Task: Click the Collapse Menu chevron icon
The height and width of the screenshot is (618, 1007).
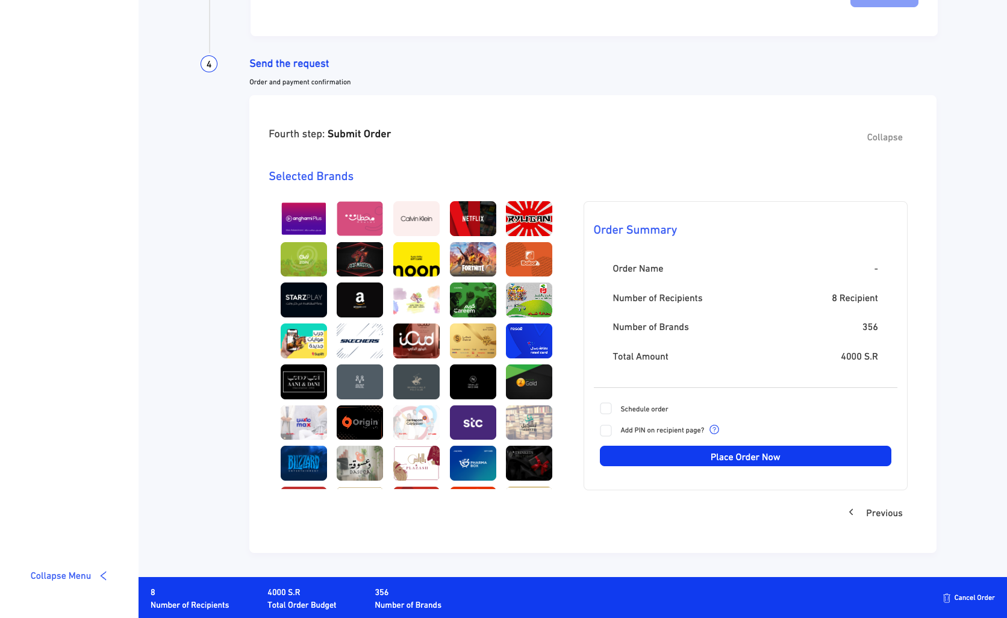Action: tap(104, 576)
